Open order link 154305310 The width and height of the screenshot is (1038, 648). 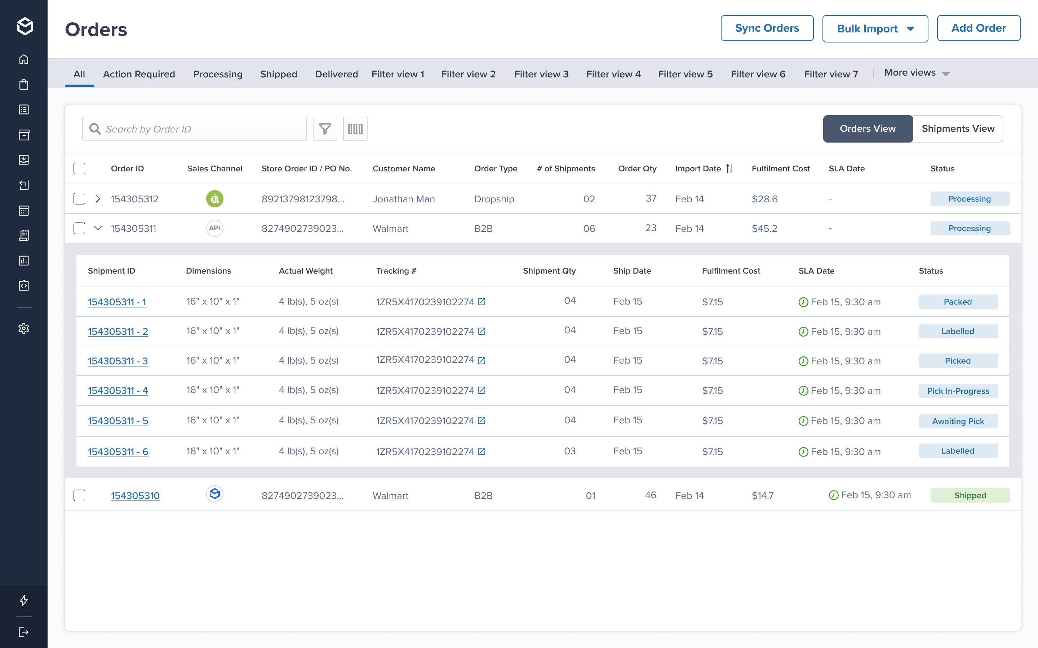[x=135, y=495]
